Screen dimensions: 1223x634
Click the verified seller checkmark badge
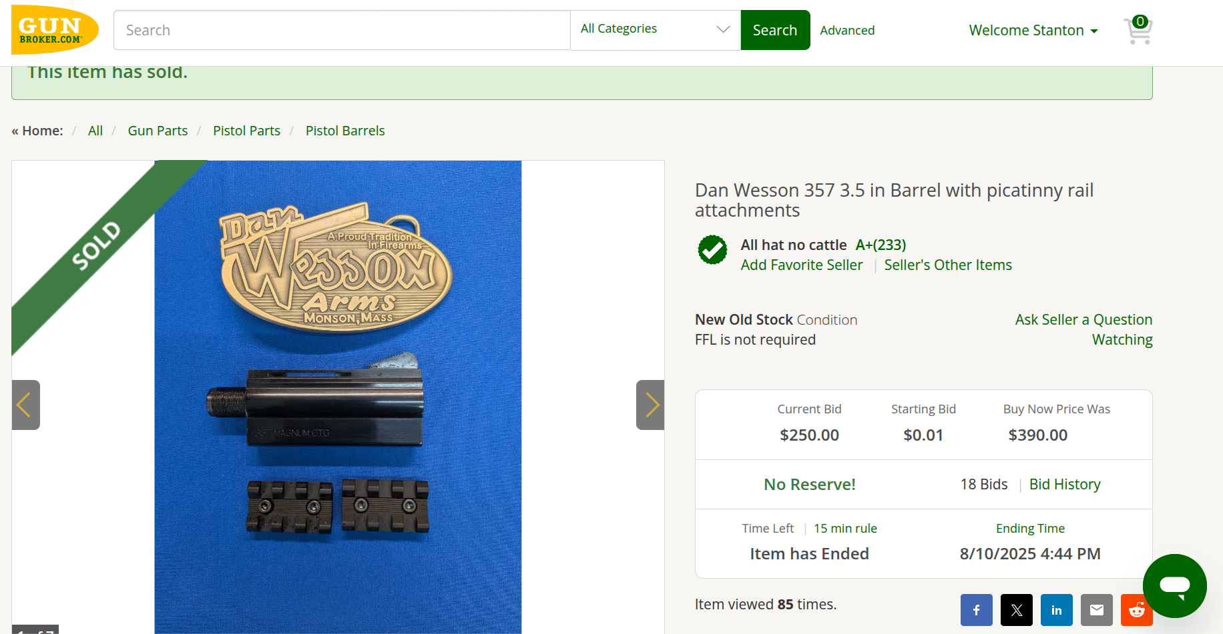tap(712, 250)
